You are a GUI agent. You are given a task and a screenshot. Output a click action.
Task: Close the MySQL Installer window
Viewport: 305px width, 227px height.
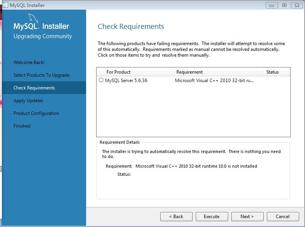[297, 5]
